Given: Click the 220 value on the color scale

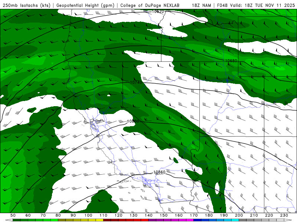Looking at the screenshot, I should 269,215.
